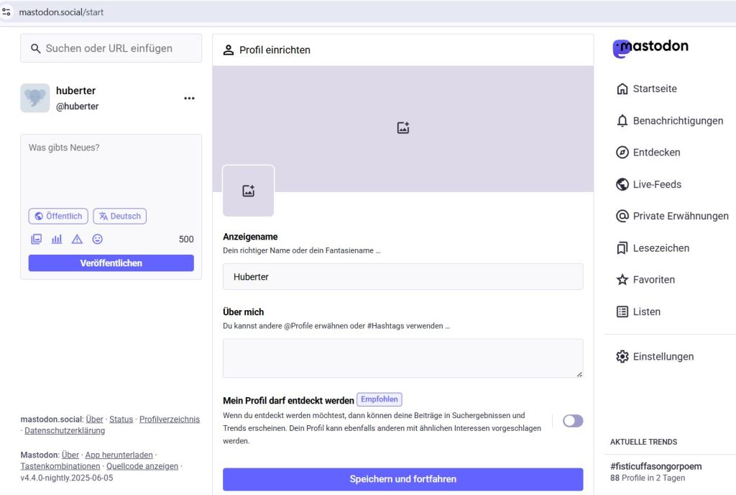Viewport: 736px width, 495px height.
Task: Focus the 'Suchen oder URL einfügen' search box
Action: click(x=111, y=48)
